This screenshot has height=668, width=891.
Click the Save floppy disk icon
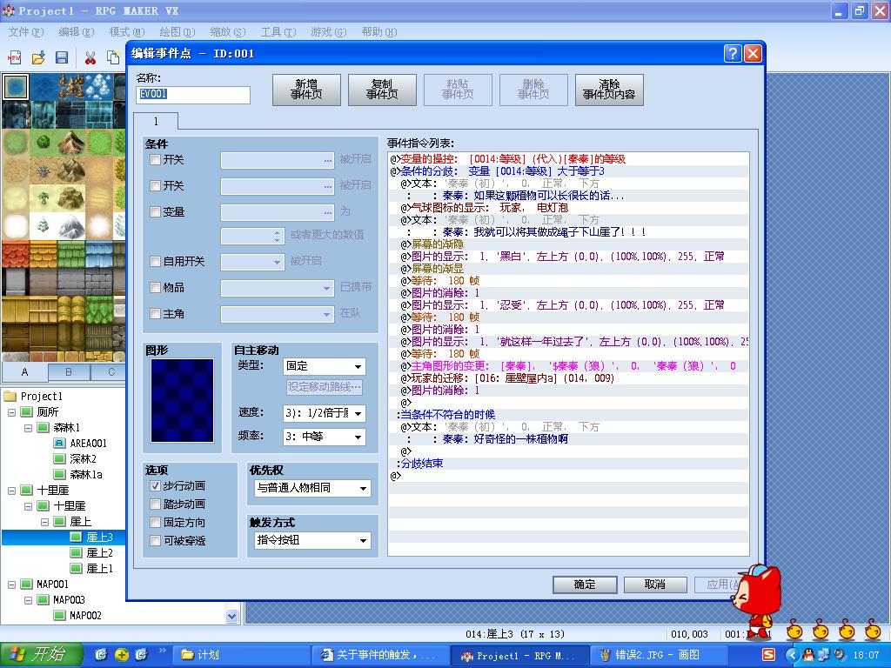click(x=62, y=57)
